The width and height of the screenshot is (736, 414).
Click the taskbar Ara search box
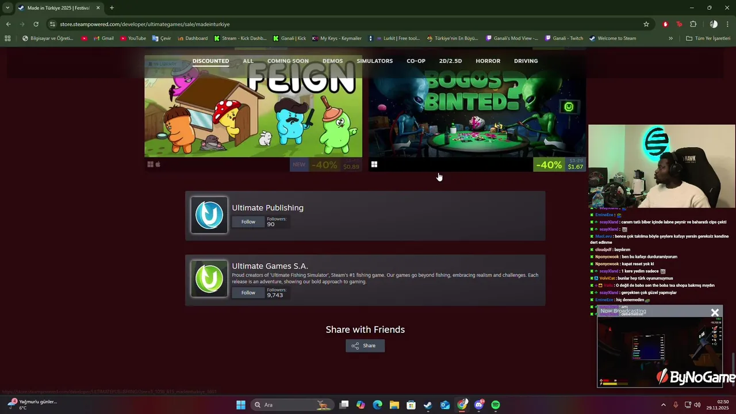(x=292, y=405)
